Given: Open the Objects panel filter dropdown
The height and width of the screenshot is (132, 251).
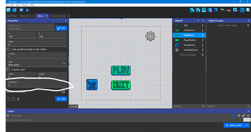Looking at the screenshot, I should (x=198, y=21).
